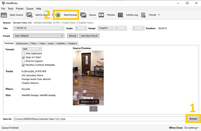Click the 'AAC (avcodec), Mono' track text
Screen dimensions: 201x131
[x=32, y=75]
